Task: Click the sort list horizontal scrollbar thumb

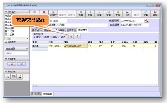Action: (9, 39)
